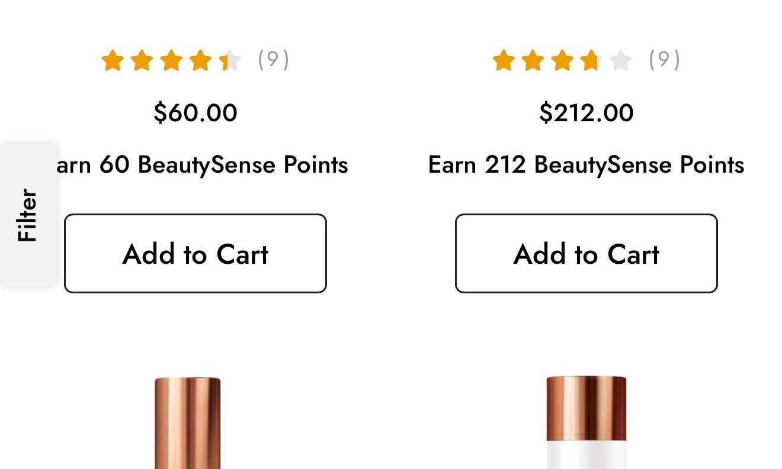
Task: Click Earn 60 BeautySense Points text
Action: (200, 165)
